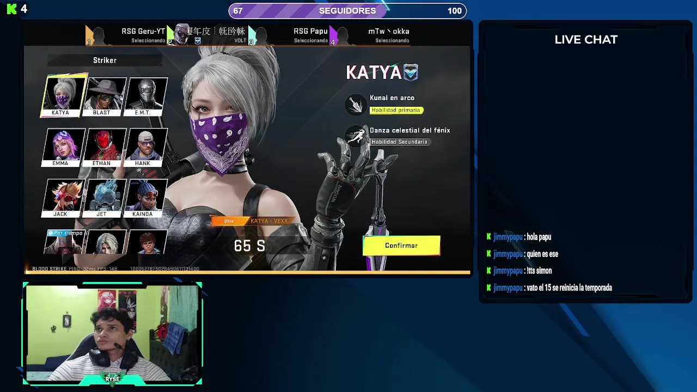
Task: Click the Kick logo in top corner
Action: [x=11, y=9]
